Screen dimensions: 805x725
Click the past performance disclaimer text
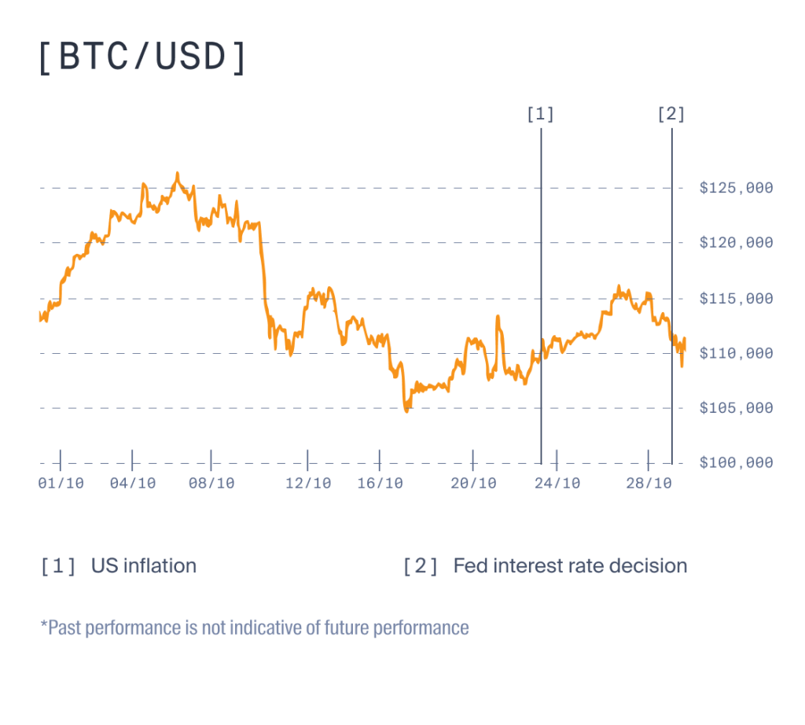(255, 628)
